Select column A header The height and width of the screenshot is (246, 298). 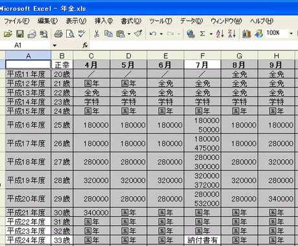(x=29, y=56)
